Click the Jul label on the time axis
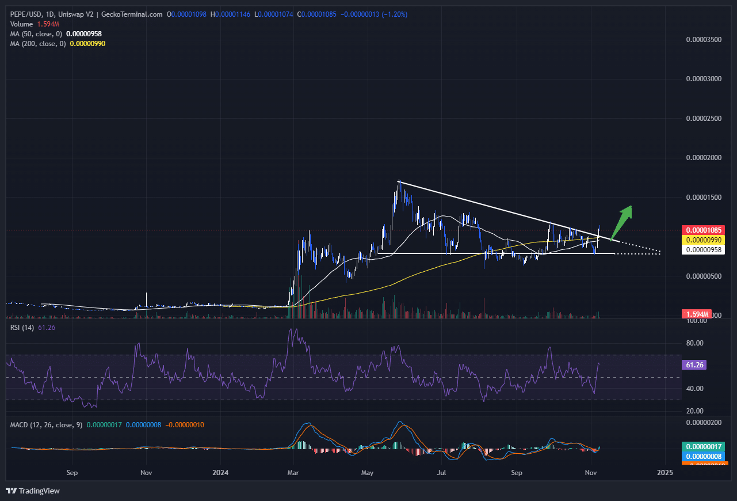The width and height of the screenshot is (737, 501). coord(441,473)
